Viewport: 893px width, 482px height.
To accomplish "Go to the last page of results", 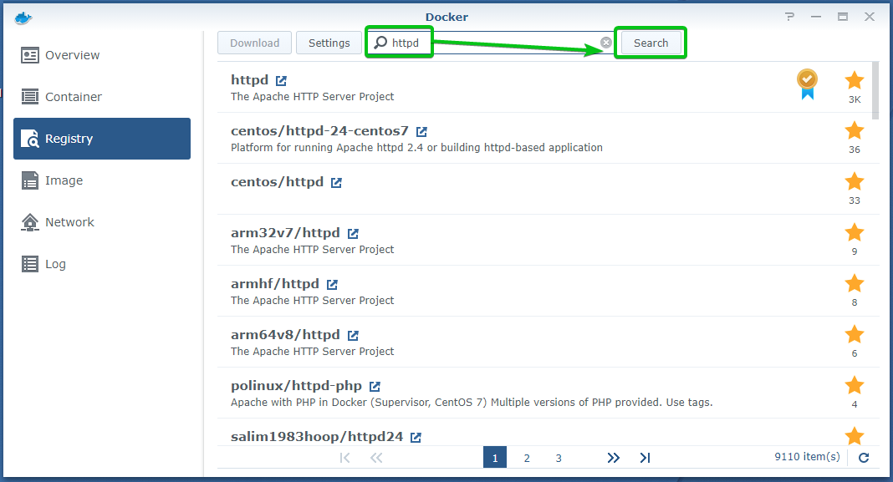I will [x=645, y=458].
